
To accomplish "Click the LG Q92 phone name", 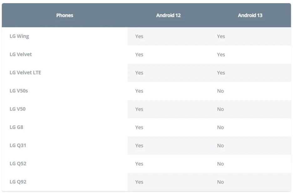I will click(x=18, y=182).
